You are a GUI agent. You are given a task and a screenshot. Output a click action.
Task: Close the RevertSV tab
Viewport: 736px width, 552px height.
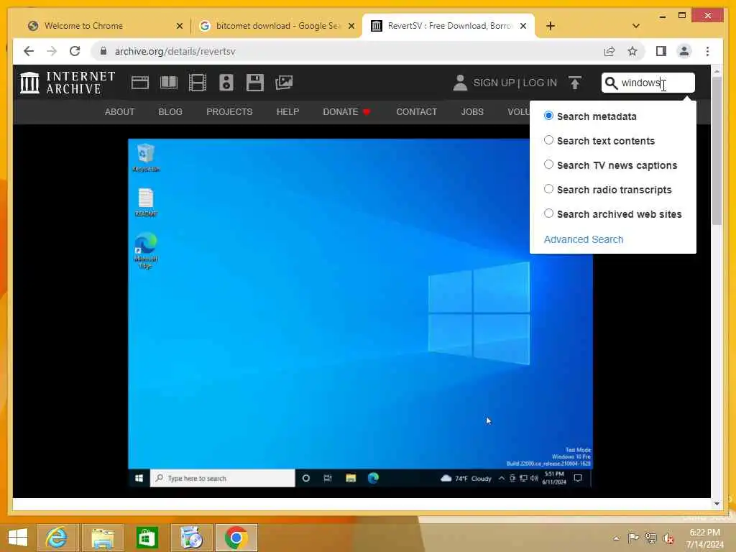pyautogui.click(x=523, y=26)
